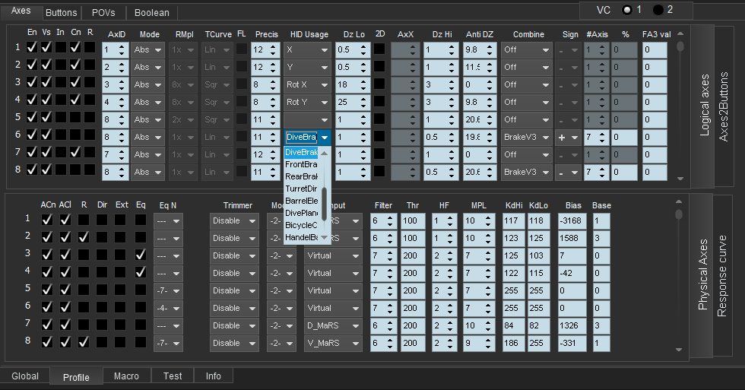Open the Macro tab

coord(126,376)
